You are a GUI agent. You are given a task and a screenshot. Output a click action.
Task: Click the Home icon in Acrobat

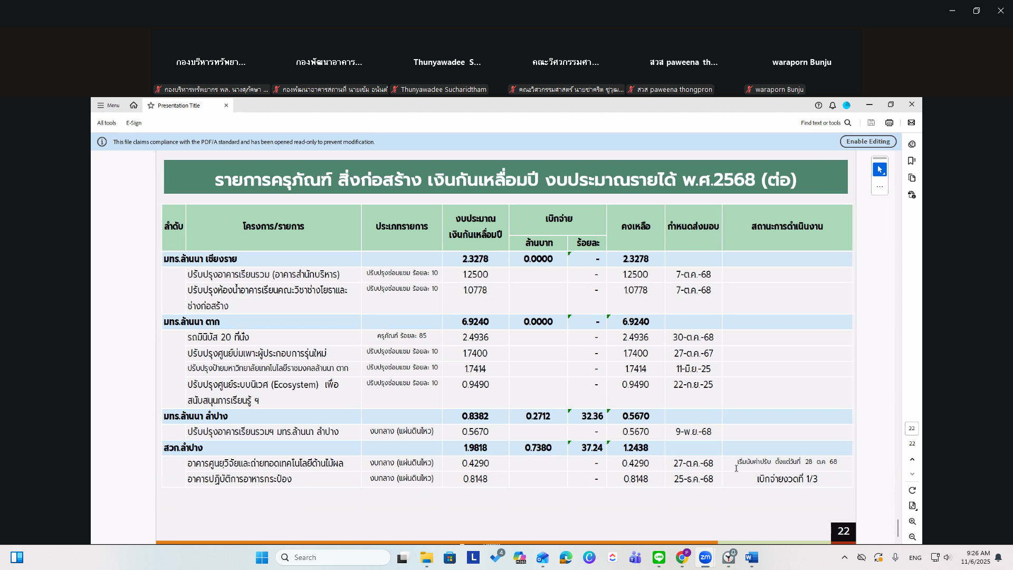pos(133,106)
